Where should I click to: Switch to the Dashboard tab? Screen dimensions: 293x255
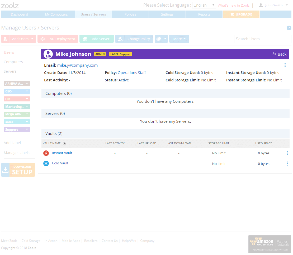click(19, 14)
